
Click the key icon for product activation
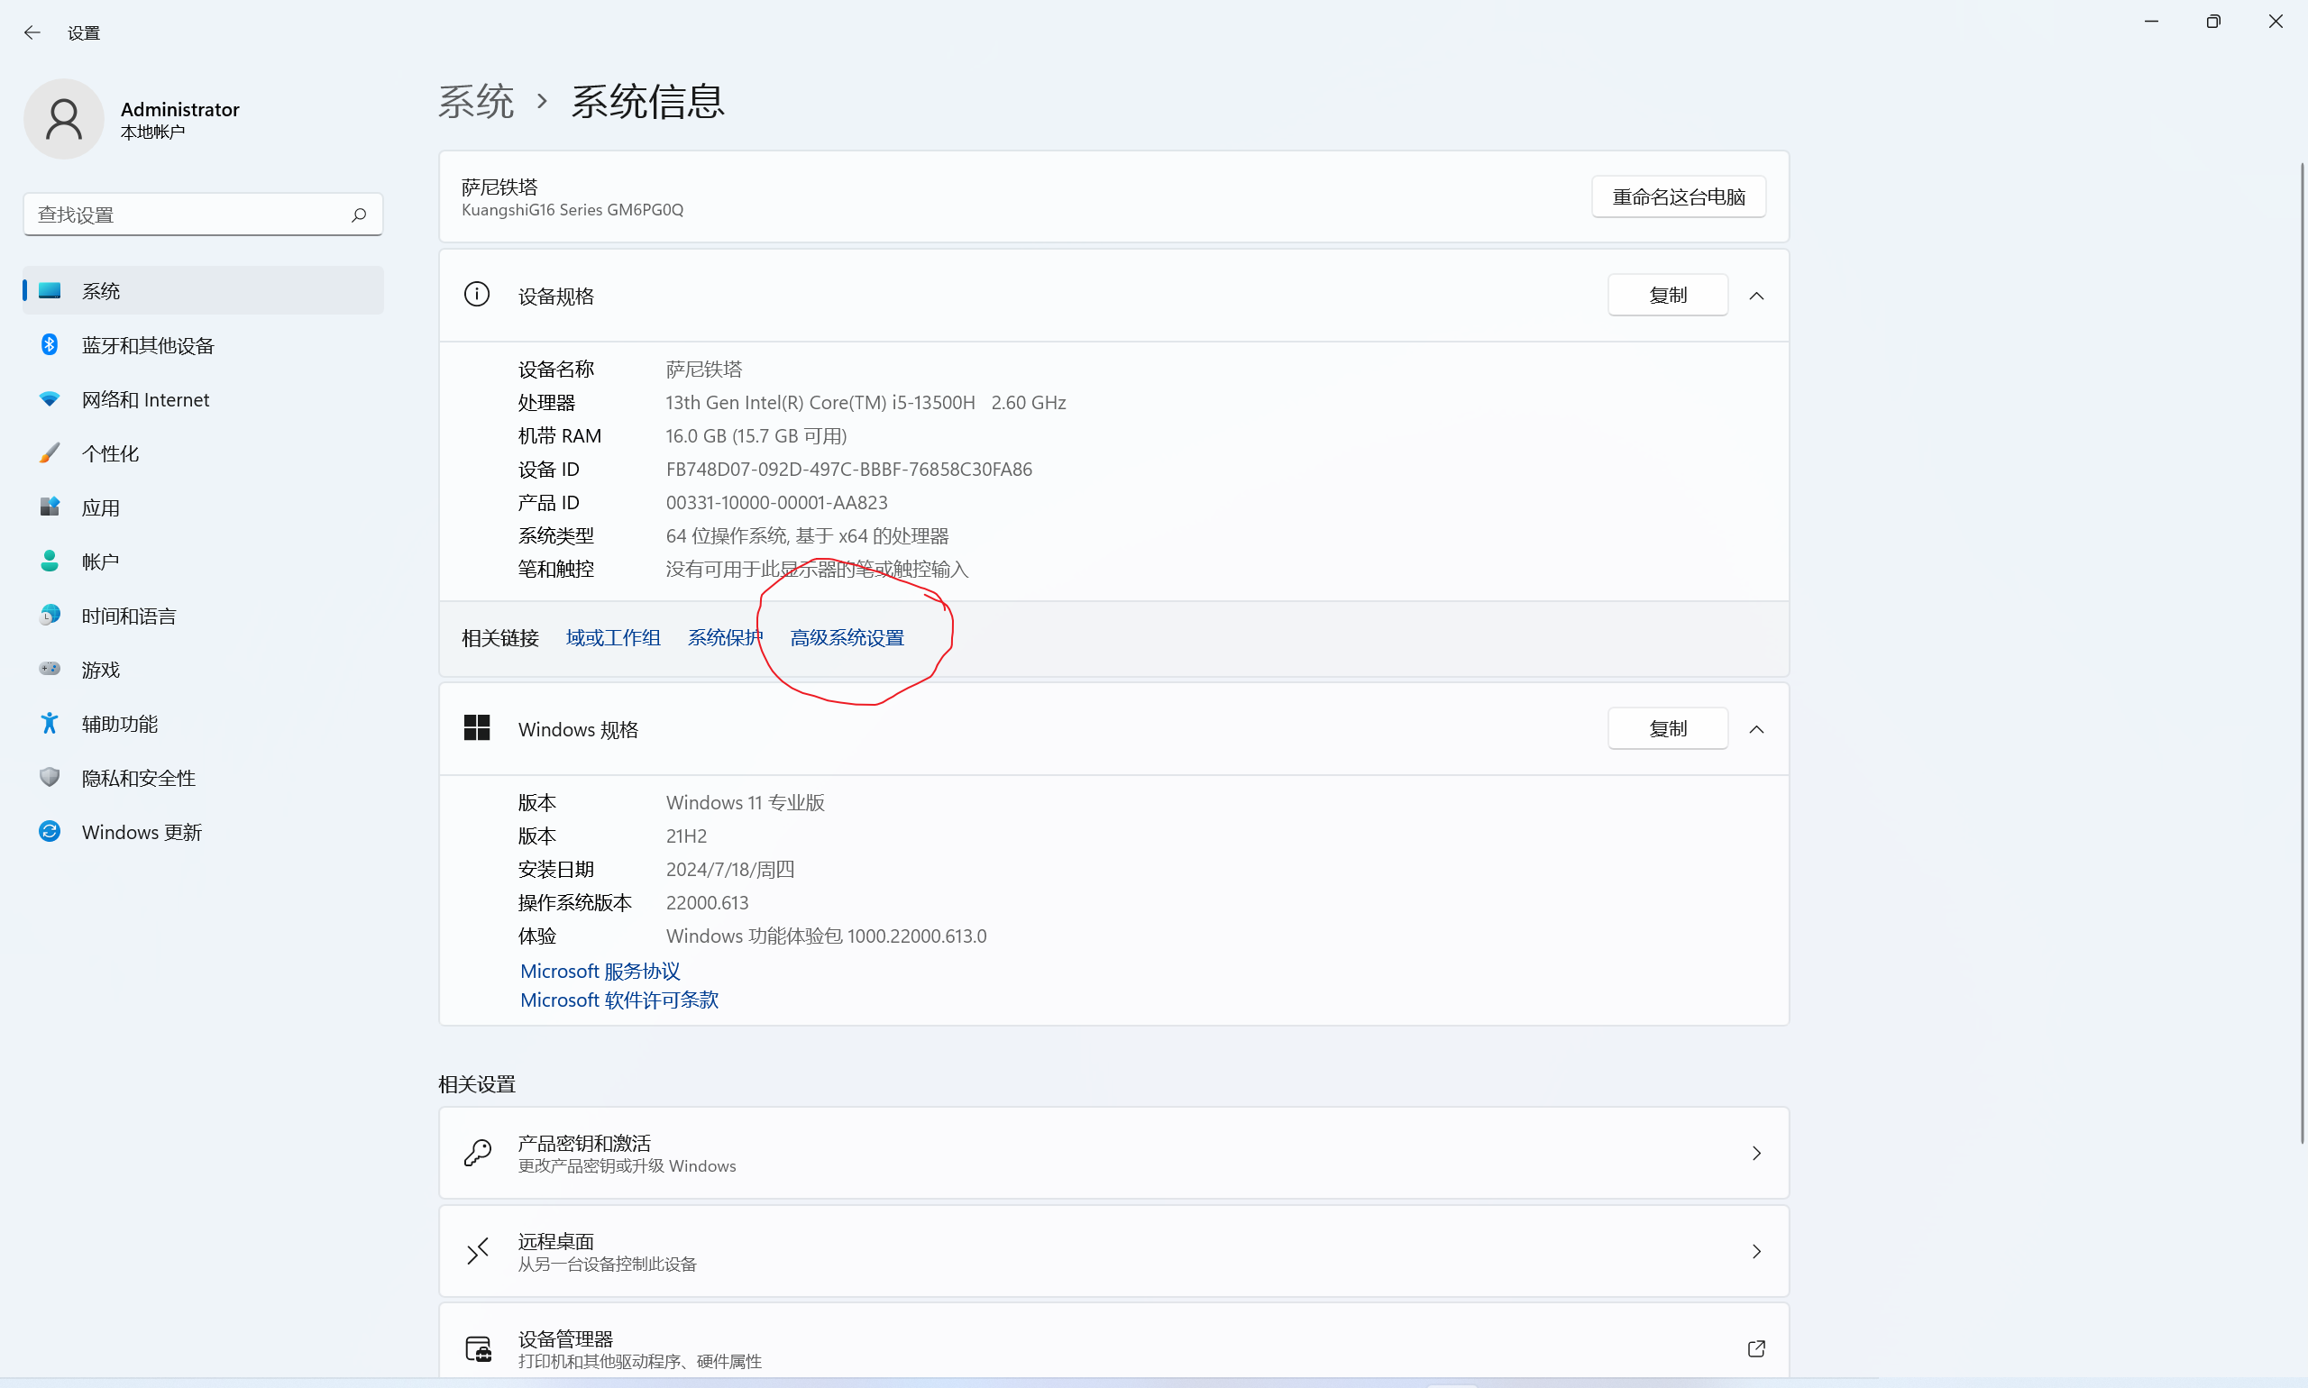477,1154
